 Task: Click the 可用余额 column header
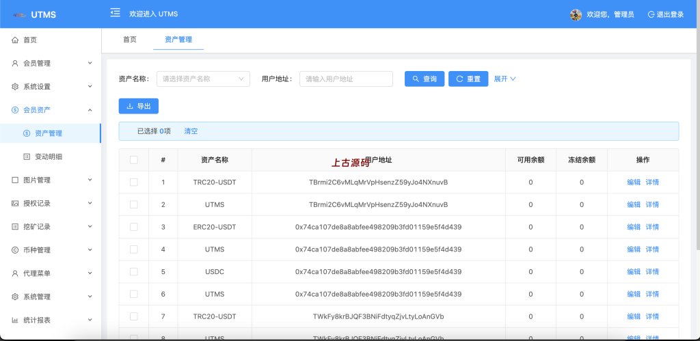530,160
